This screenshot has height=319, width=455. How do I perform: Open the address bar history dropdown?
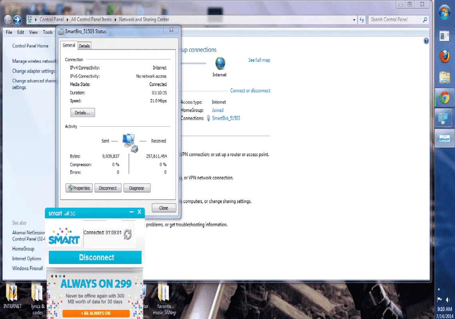pos(354,20)
